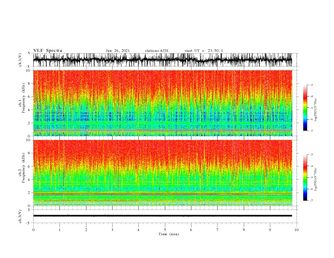Click the log(PSD) label beside the ch.2 colorbar
The image size is (334, 258).
coord(316,179)
